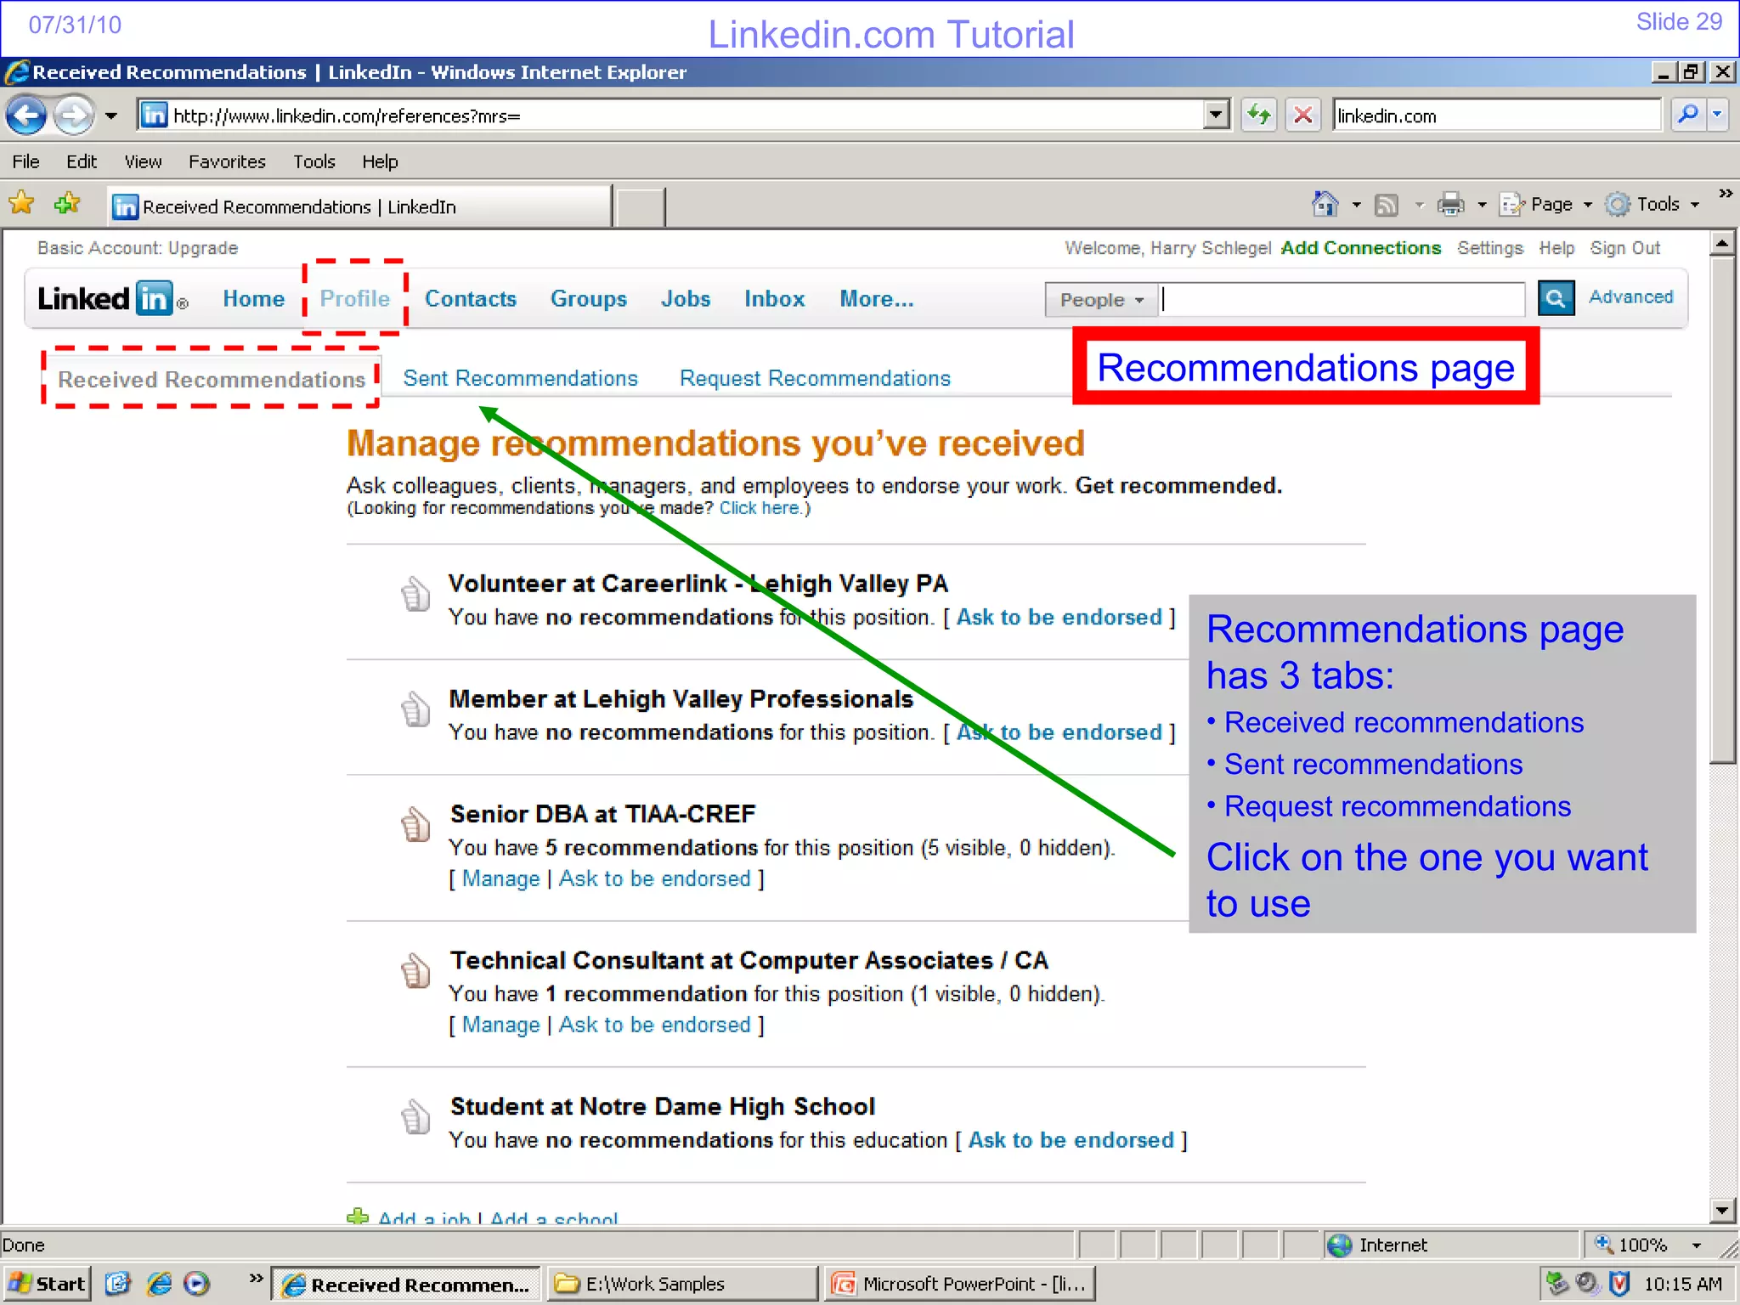The width and height of the screenshot is (1740, 1305).
Task: Click the LinkedIn people search field
Action: click(1342, 300)
